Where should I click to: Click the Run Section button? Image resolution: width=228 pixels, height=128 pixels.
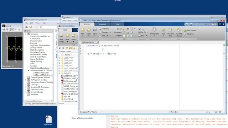(x=190, y=31)
